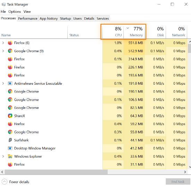
Task: Click the Firefox icon in the 31.1 MB row
Action: pos(10,165)
